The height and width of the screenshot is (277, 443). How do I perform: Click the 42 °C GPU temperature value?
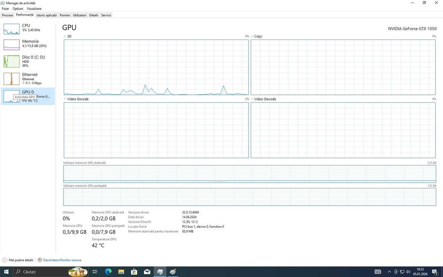pos(98,246)
